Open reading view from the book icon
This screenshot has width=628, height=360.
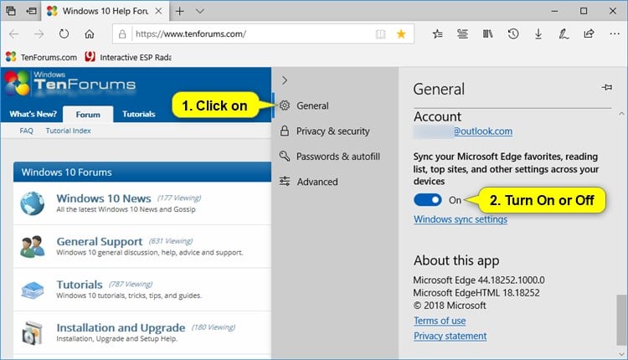(380, 34)
